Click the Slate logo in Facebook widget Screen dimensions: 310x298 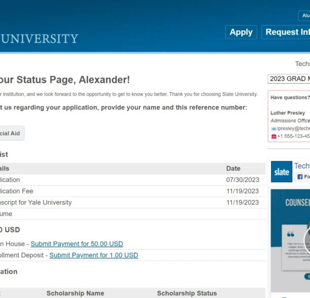tap(282, 172)
